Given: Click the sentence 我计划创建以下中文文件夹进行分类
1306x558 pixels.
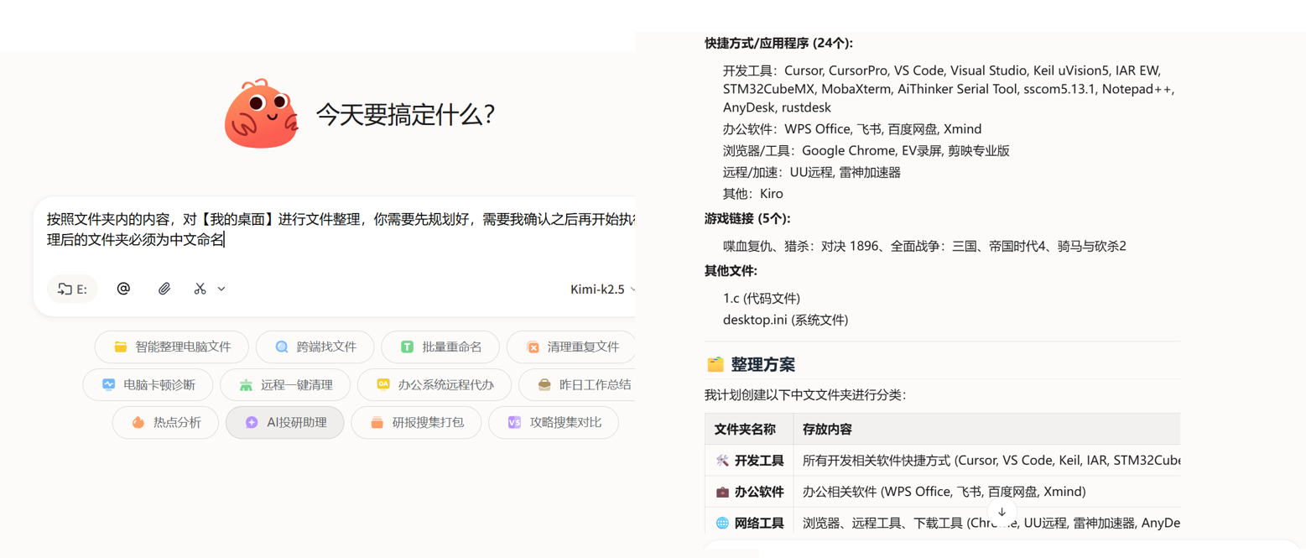Looking at the screenshot, I should pos(805,395).
